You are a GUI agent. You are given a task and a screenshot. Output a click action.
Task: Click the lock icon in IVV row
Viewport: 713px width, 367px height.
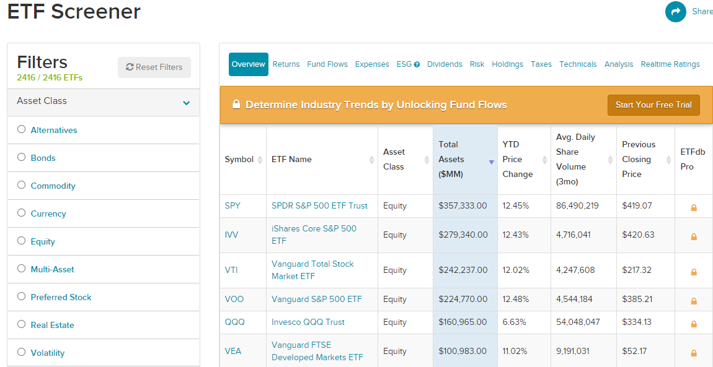tap(694, 237)
